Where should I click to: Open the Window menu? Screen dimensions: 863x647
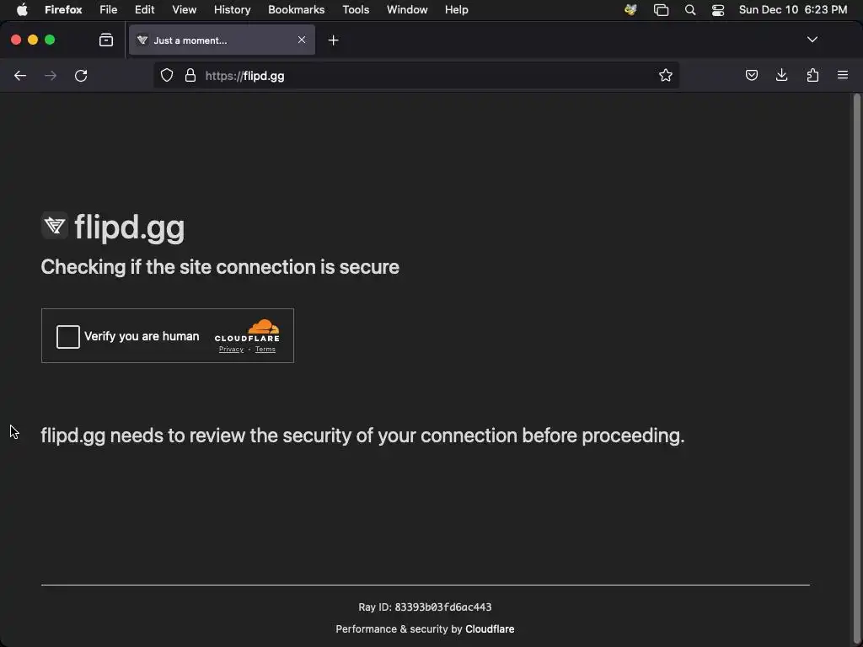pos(407,10)
